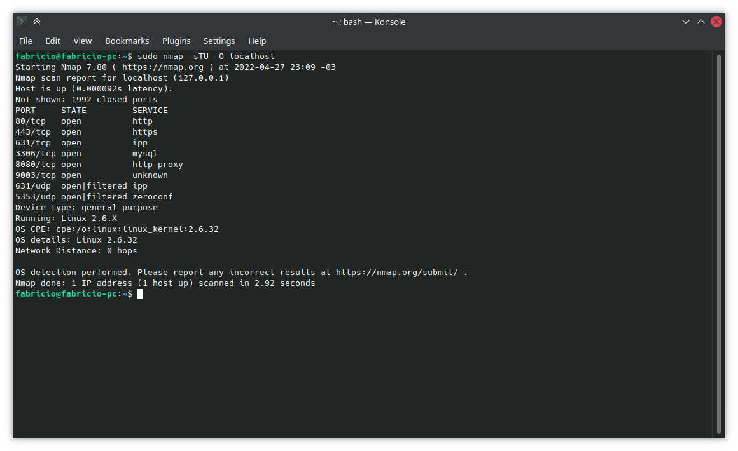Viewport: 738px width, 451px height.
Task: Minimize the Konsole window with down chevron
Action: pyautogui.click(x=686, y=22)
